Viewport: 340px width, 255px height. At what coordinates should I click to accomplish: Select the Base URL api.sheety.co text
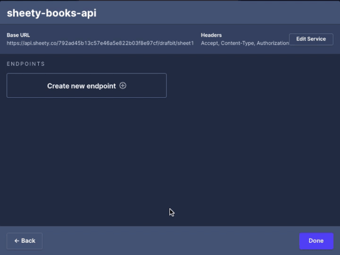[100, 43]
